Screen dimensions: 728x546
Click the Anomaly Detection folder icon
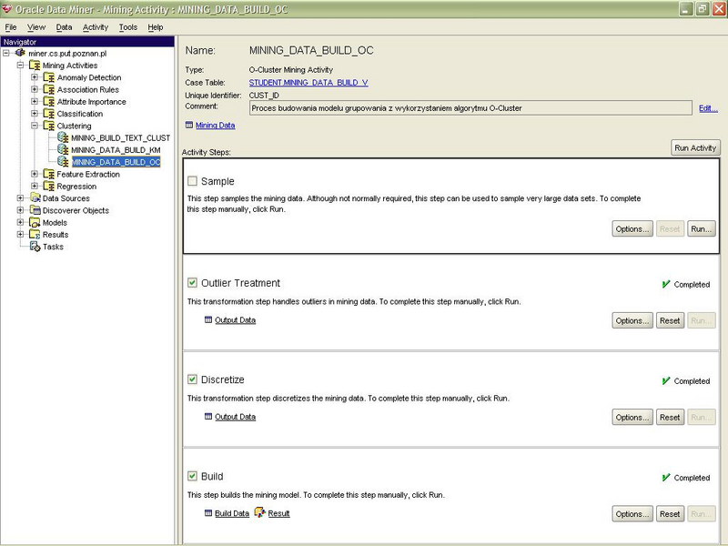(x=49, y=77)
